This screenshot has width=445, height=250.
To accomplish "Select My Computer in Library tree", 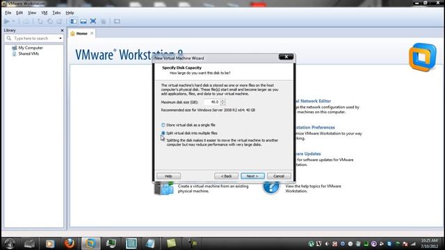I will [x=28, y=48].
